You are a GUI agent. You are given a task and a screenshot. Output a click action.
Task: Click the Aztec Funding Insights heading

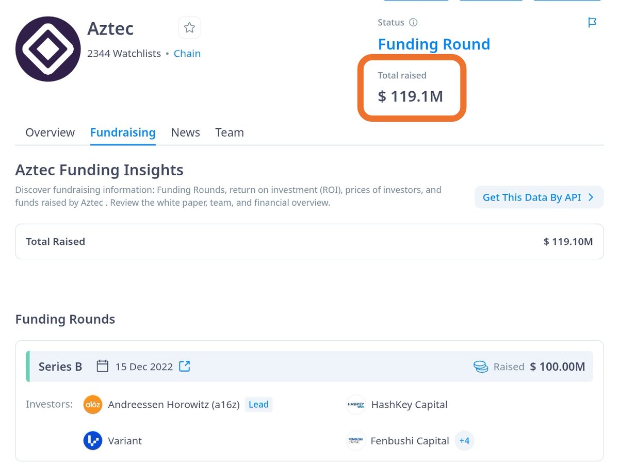pyautogui.click(x=100, y=170)
